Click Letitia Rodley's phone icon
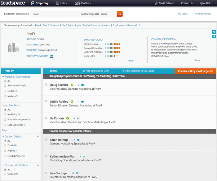This screenshot has width=217, height=181. click(x=78, y=102)
